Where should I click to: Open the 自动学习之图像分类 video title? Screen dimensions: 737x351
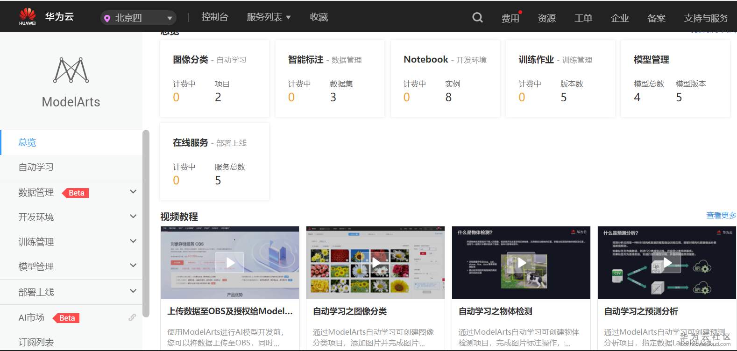(x=350, y=311)
